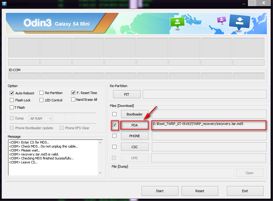273x201 pixels.
Task: Toggle the PDA file checkbox
Action: (x=114, y=125)
